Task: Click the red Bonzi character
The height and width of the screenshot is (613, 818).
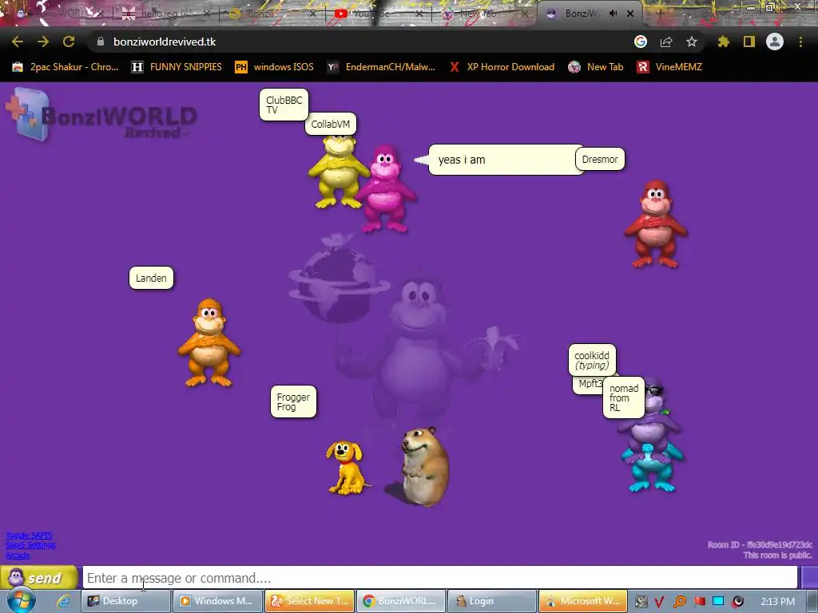Action: click(x=656, y=224)
